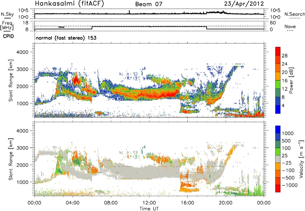Click the '28' label on power colorbar
The width and height of the screenshot is (305, 211).
[284, 56]
